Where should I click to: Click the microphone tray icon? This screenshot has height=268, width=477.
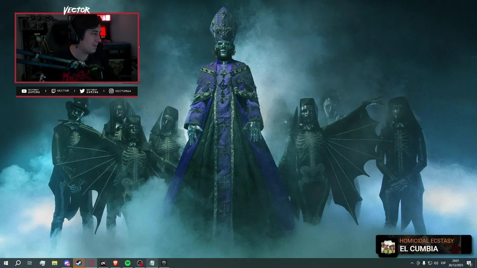tap(424, 263)
